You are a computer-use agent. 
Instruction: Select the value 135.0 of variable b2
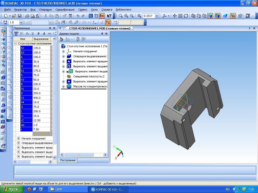41,48
